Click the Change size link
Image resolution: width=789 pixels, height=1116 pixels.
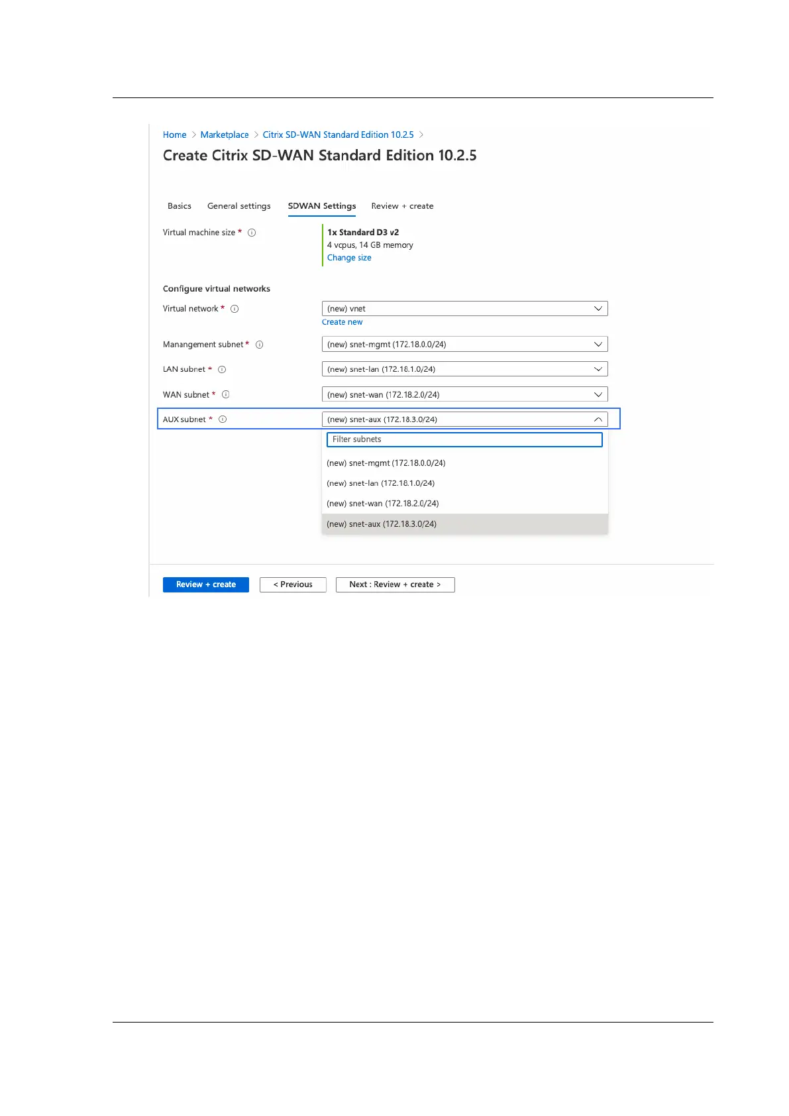[x=349, y=258]
